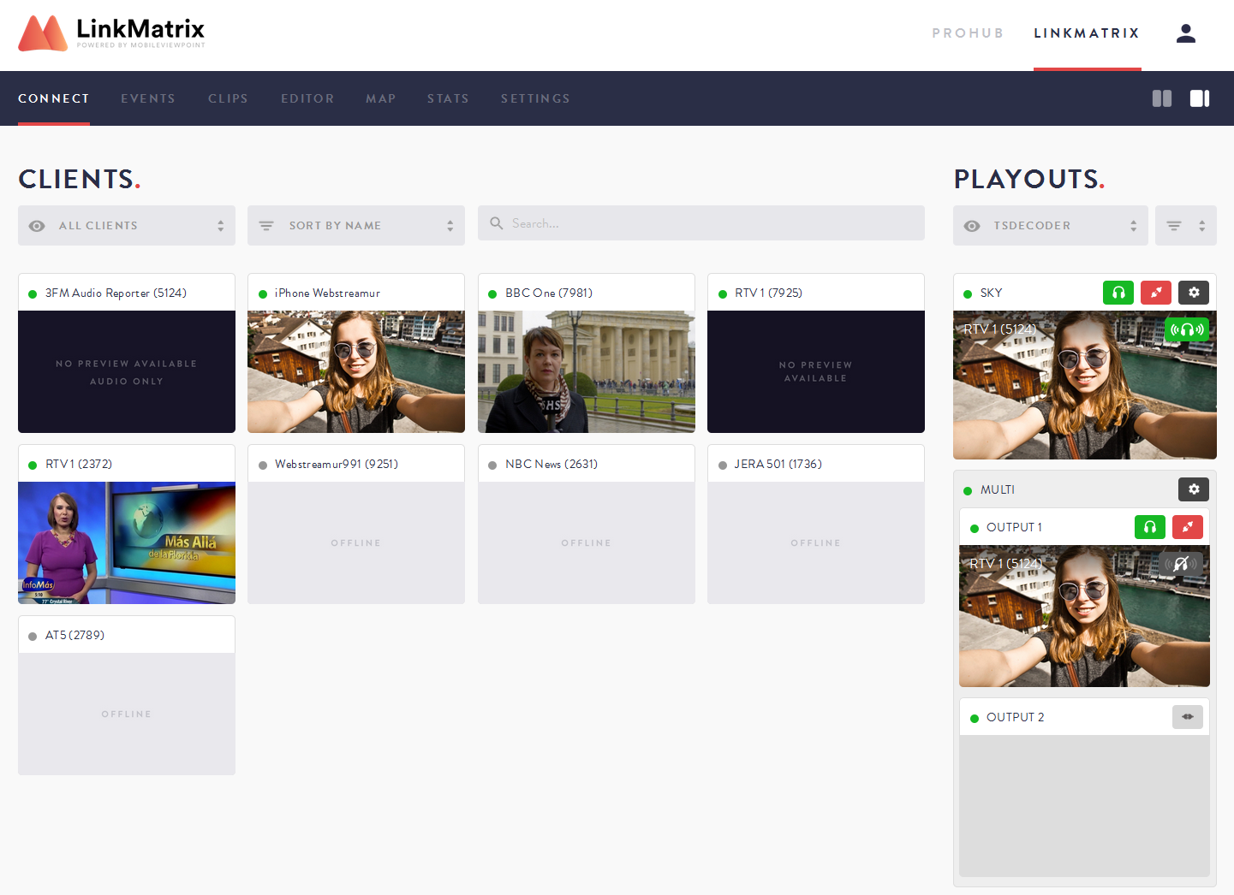Image resolution: width=1234 pixels, height=895 pixels.
Task: Click the SKY playout headphones button
Action: [1118, 293]
